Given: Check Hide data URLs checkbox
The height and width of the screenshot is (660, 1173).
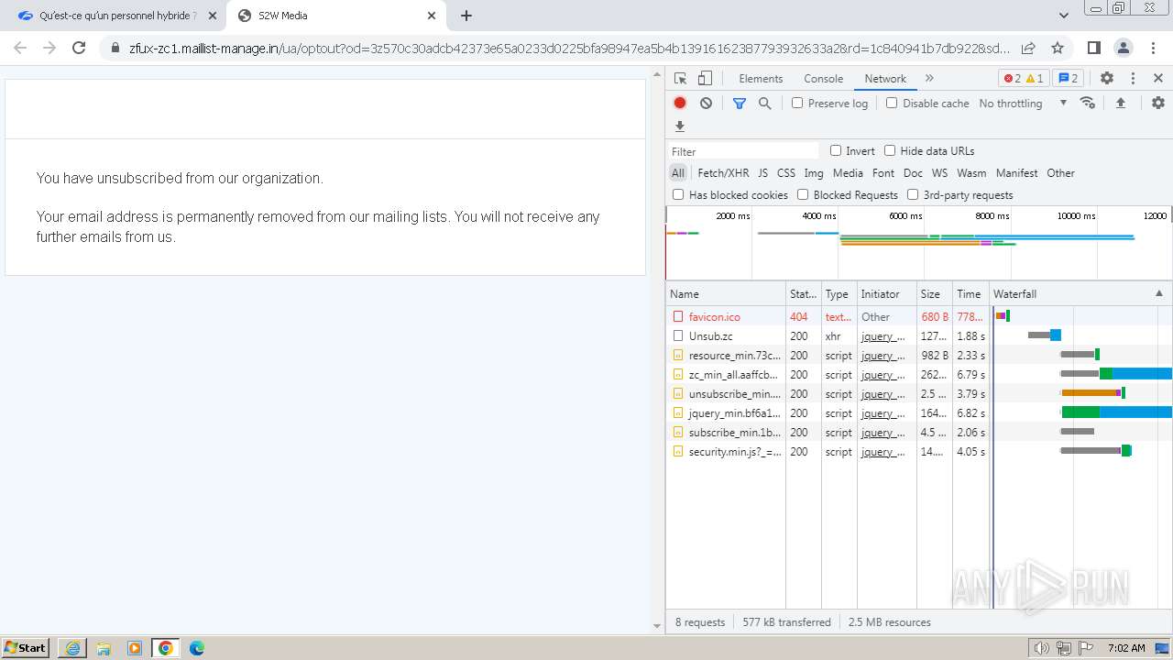Looking at the screenshot, I should coord(890,150).
